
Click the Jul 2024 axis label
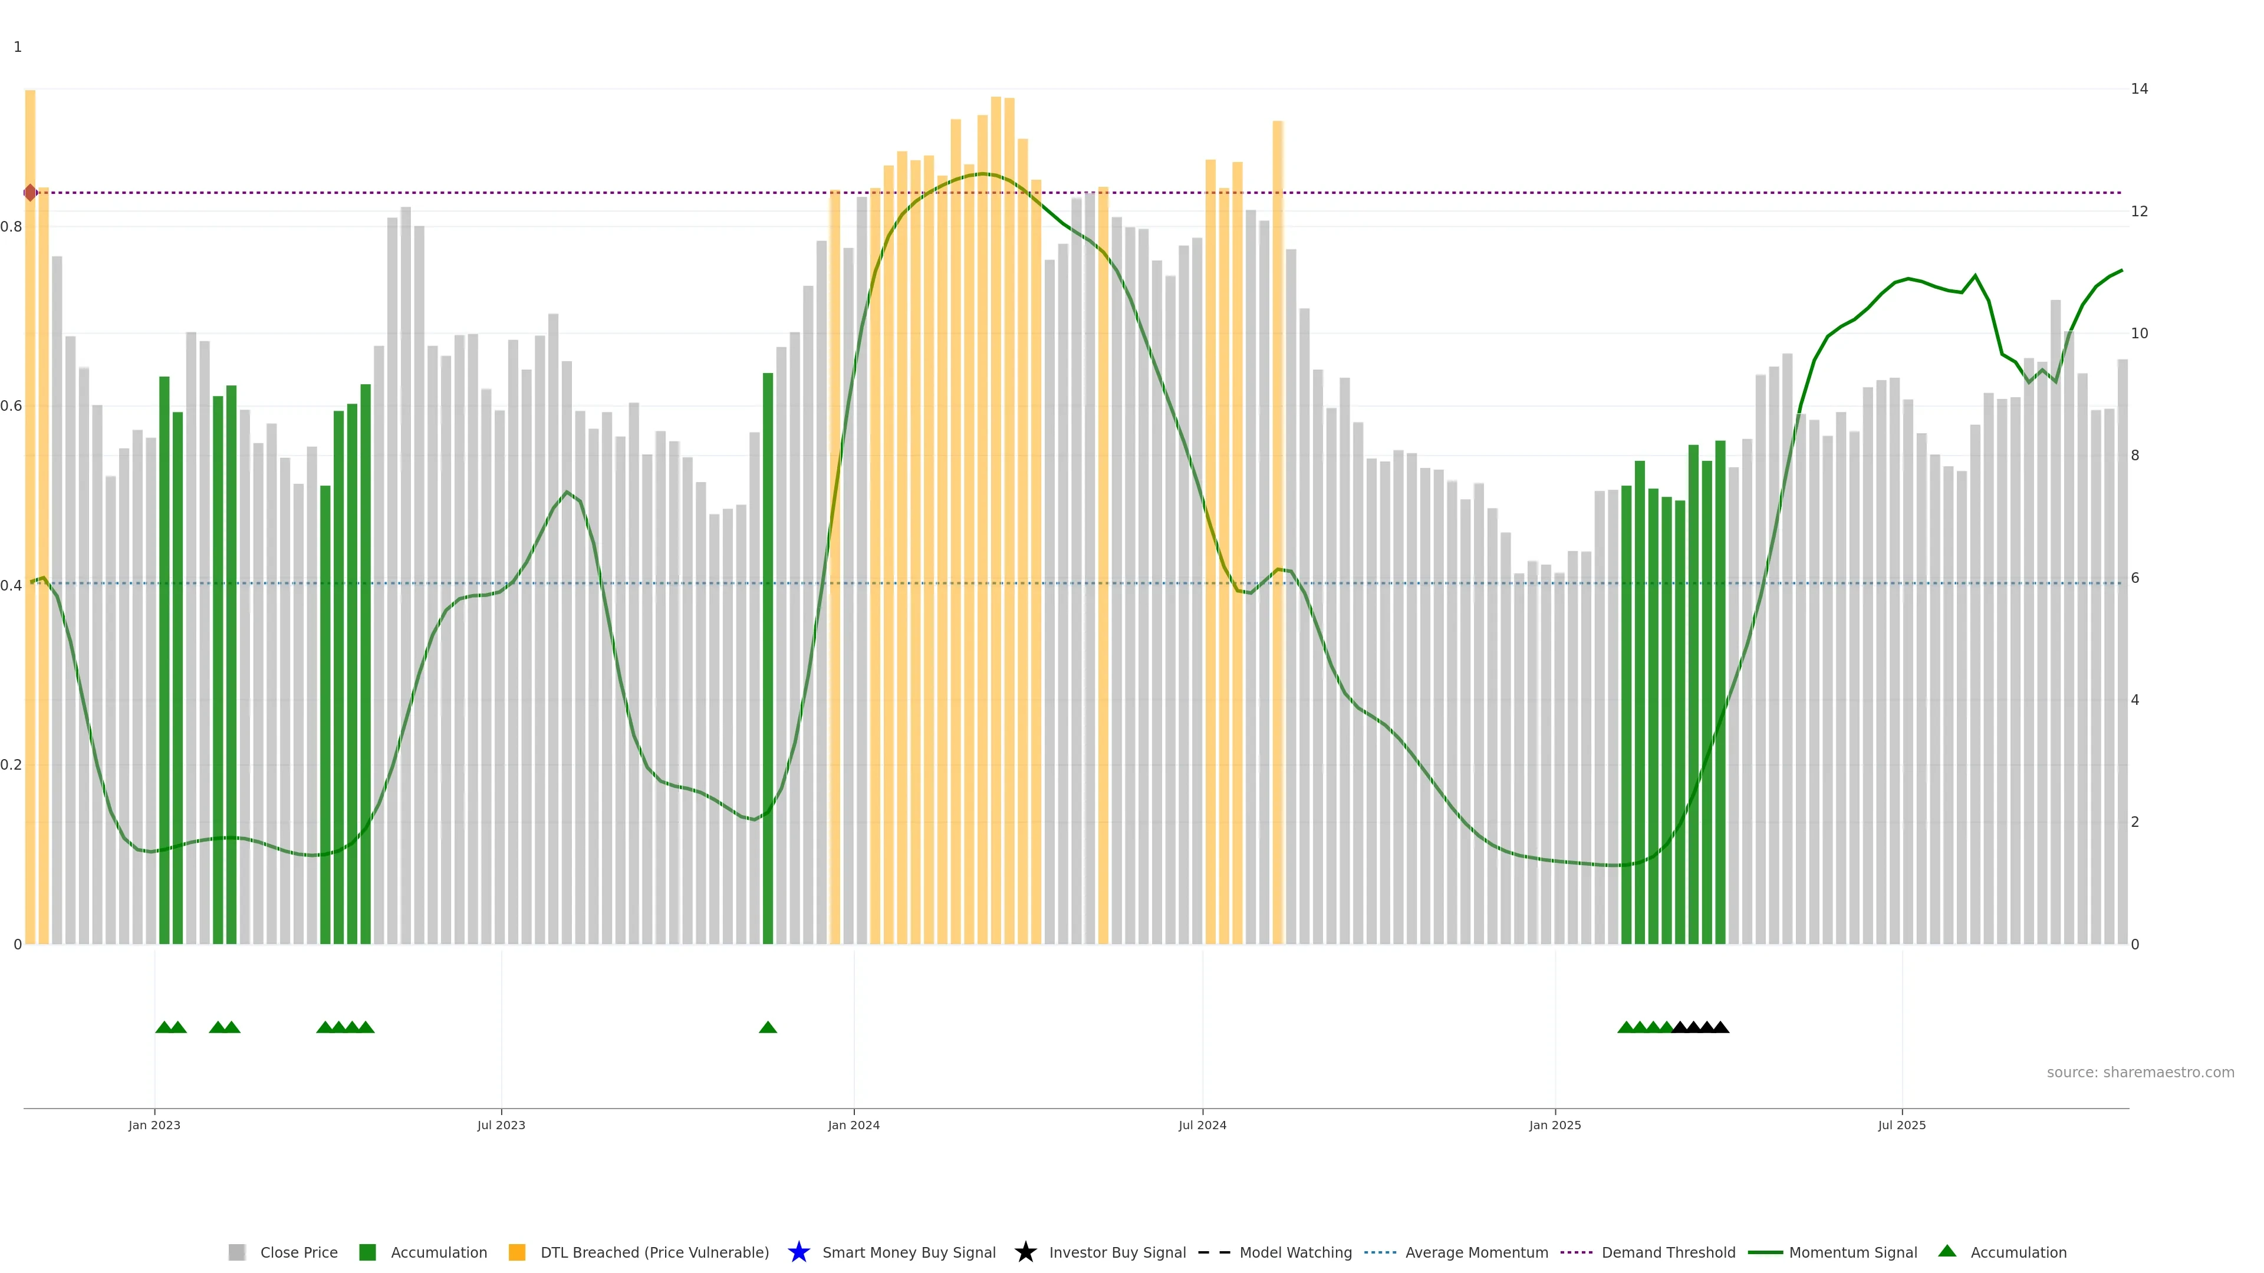(1202, 1124)
